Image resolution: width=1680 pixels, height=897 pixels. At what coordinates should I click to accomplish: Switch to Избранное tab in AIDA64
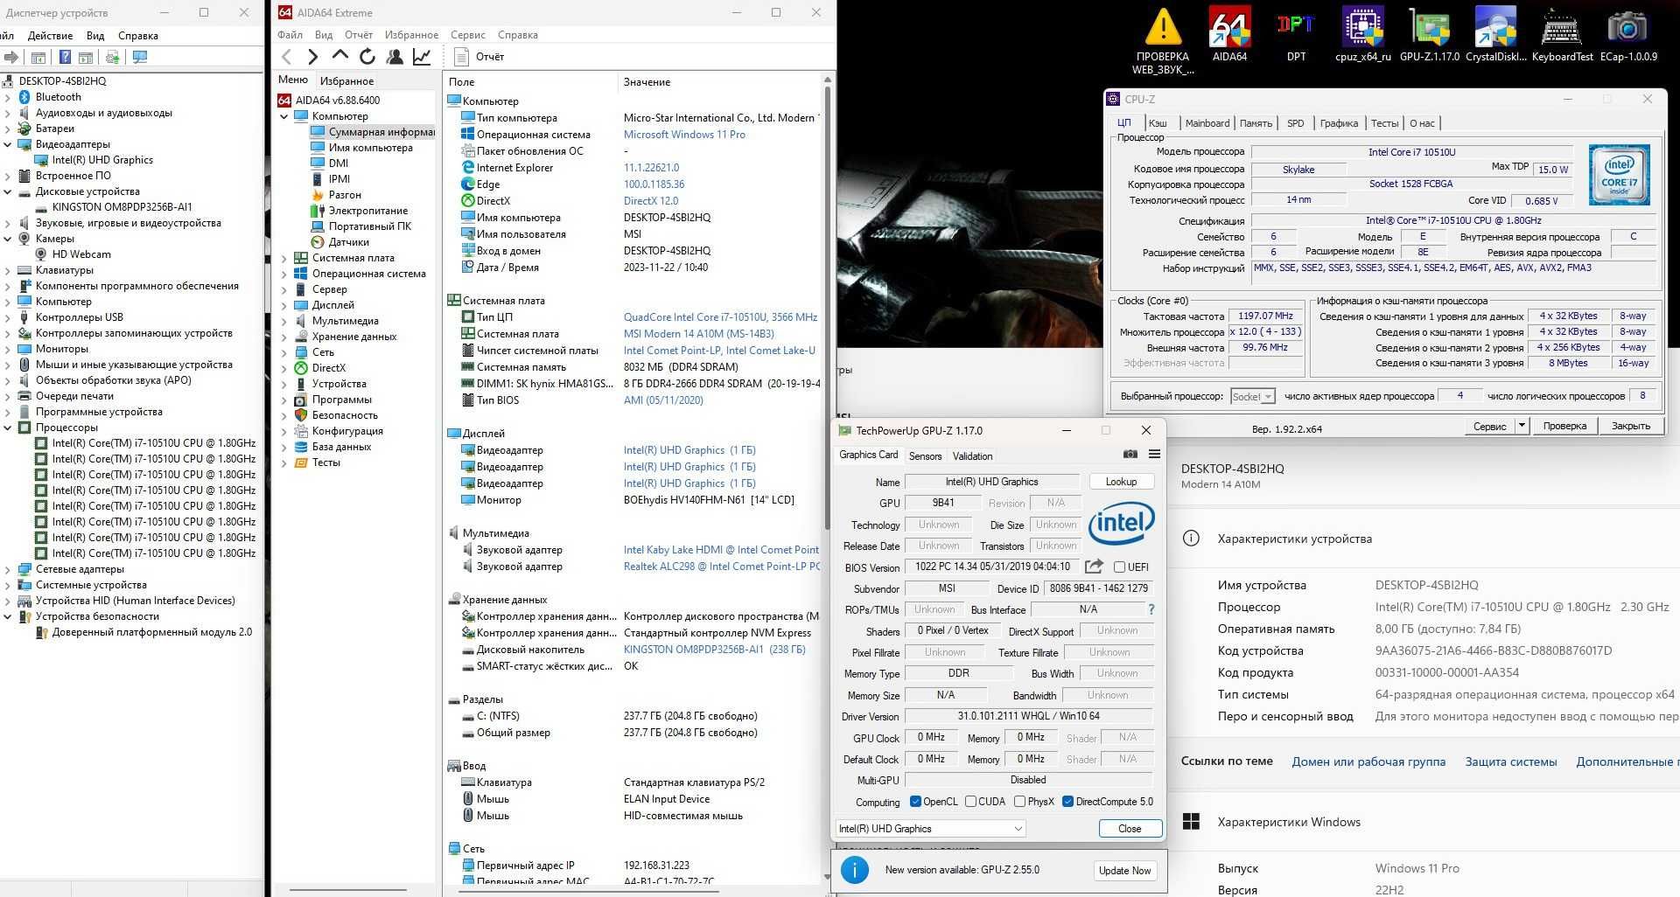(347, 80)
